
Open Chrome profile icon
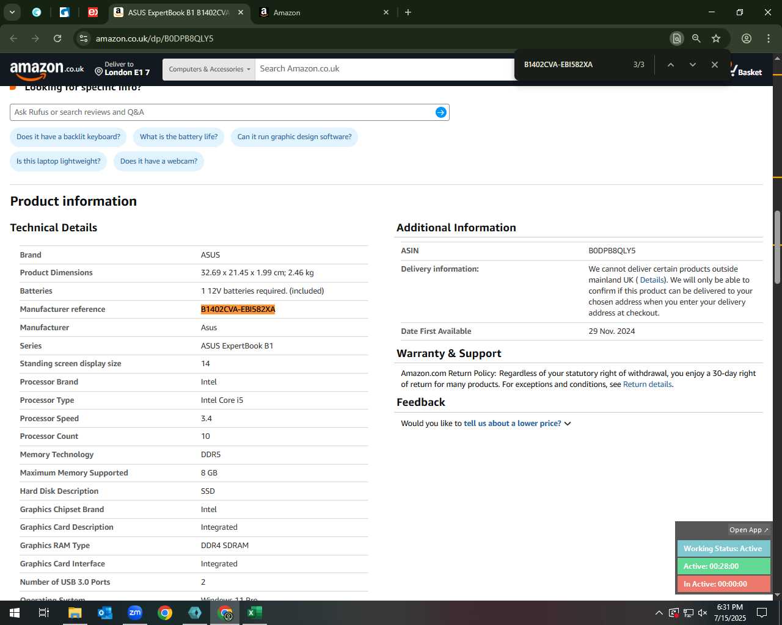(x=747, y=38)
